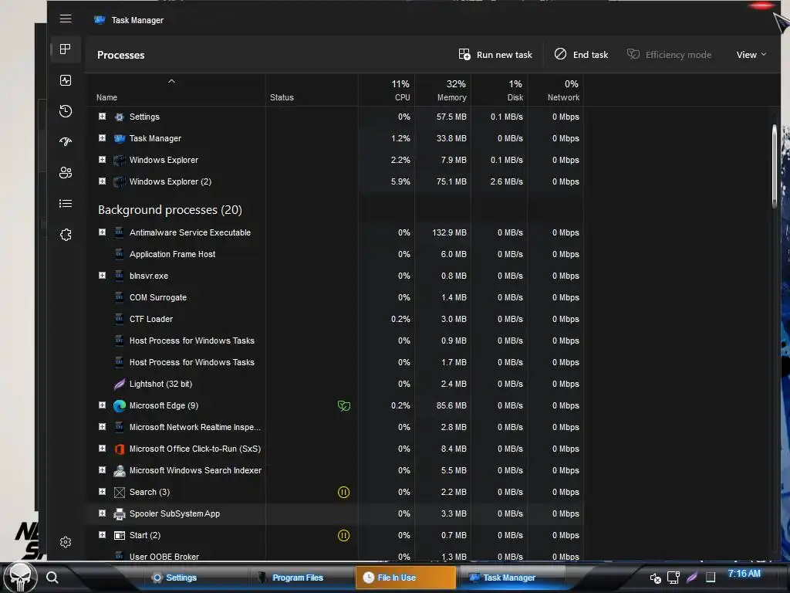Open taskbar search magnifier

coord(52,578)
